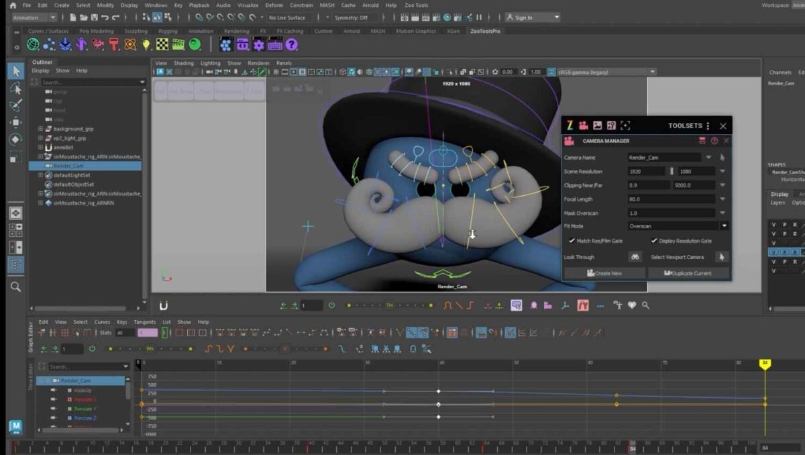
Task: Disable Display Resolution Gate
Action: 654,240
